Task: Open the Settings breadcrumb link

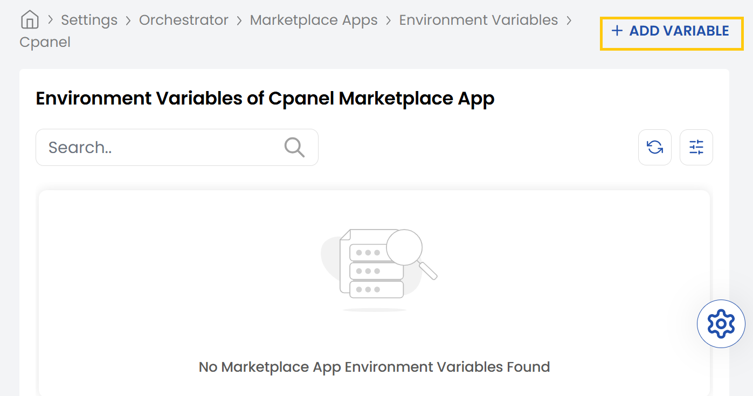Action: [x=89, y=20]
